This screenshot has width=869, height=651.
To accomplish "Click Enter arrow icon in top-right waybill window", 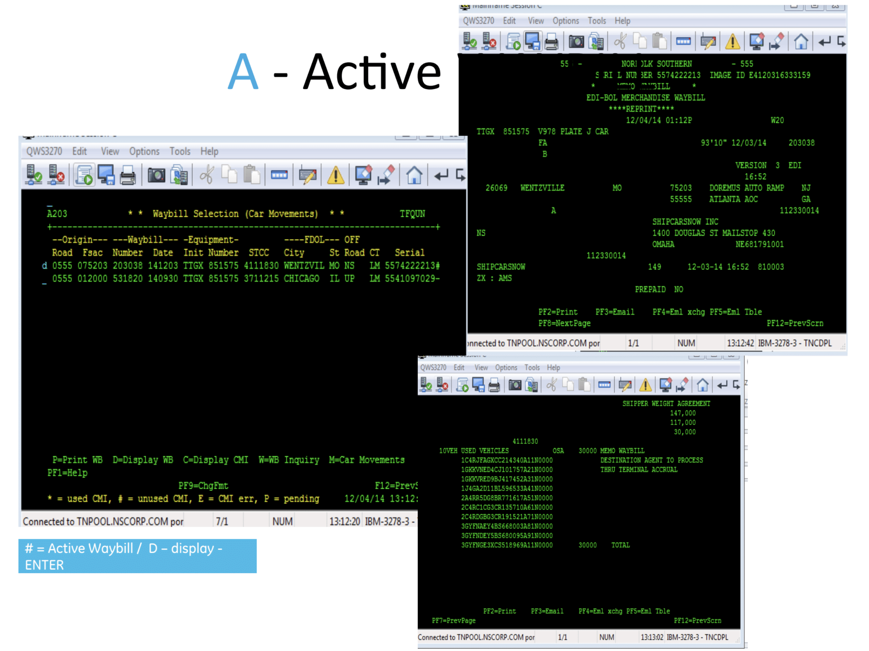I will (x=824, y=42).
